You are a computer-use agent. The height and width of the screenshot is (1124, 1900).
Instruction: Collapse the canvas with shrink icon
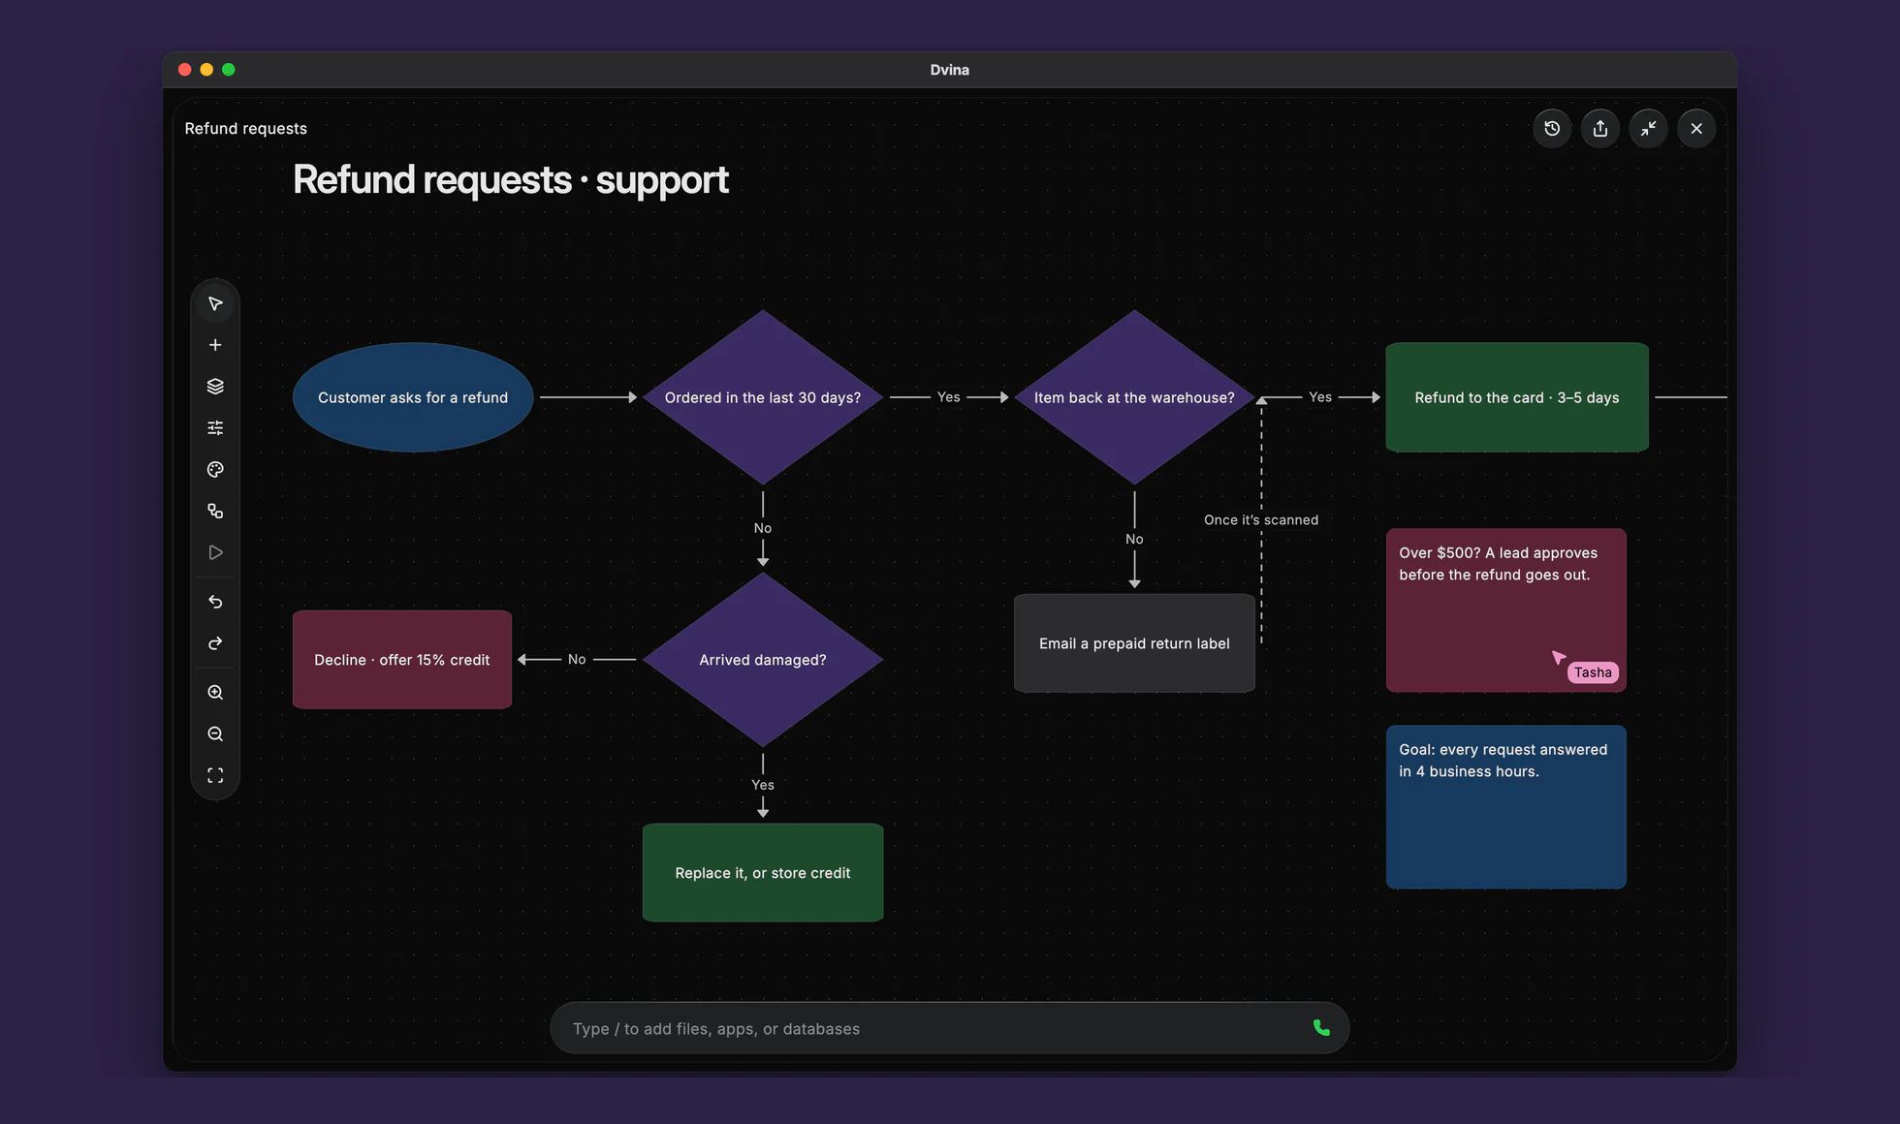click(x=1648, y=128)
